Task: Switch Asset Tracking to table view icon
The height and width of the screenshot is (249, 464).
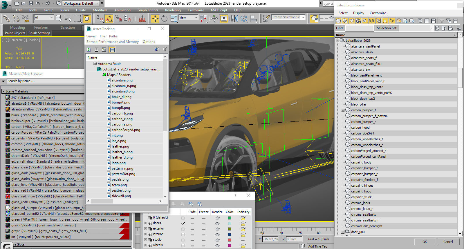Action: tap(112, 50)
